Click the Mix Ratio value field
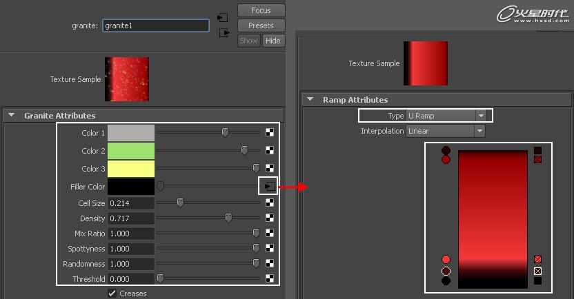Screen dimensions: 574x299 pos(131,234)
